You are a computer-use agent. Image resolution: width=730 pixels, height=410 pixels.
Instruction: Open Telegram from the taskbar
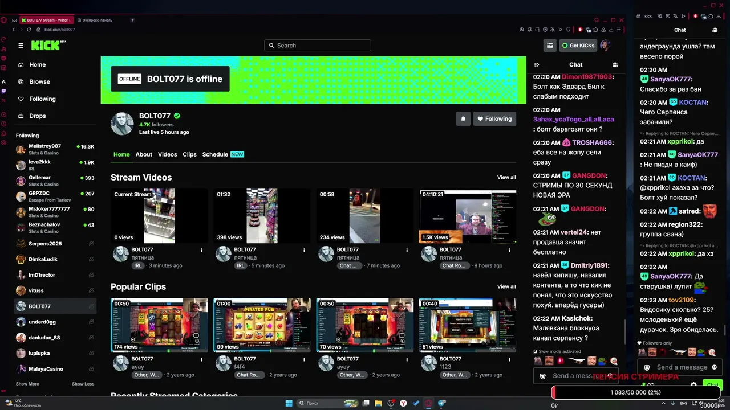441,403
